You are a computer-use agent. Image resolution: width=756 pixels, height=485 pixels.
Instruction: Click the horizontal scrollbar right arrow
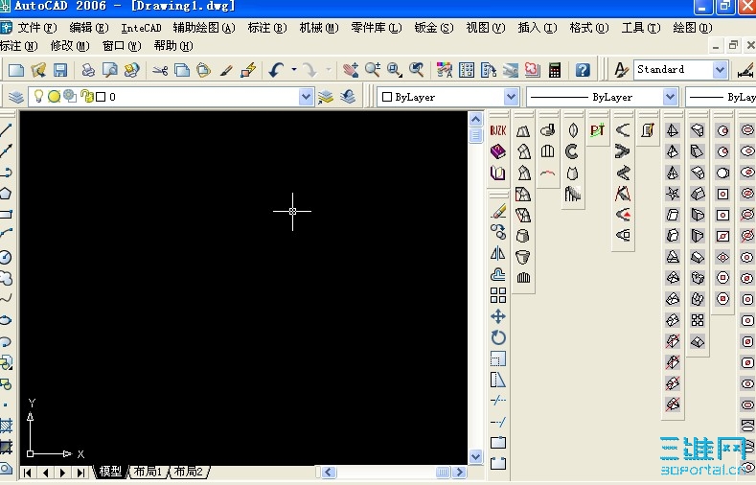coord(460,472)
